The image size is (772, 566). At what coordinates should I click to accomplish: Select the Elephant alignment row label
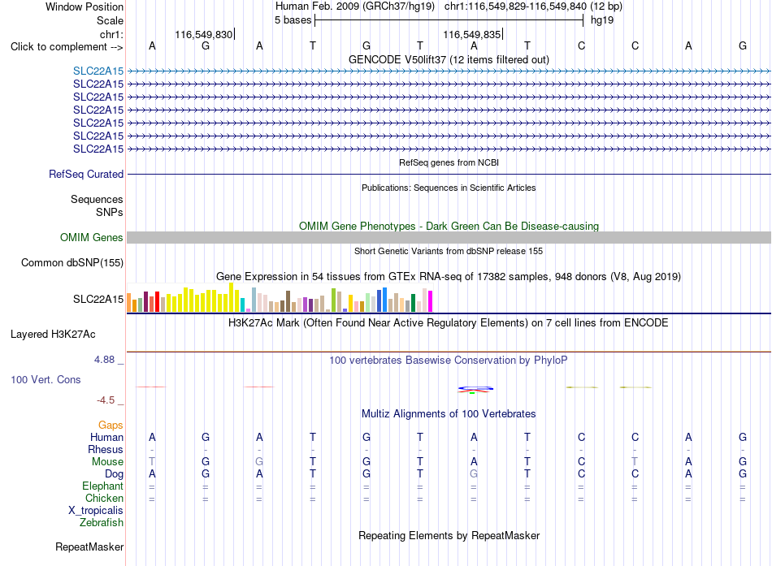[x=102, y=486]
